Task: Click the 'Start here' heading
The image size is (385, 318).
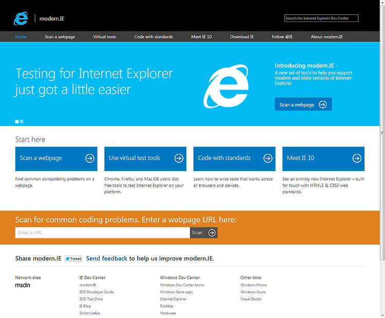Action: click(x=30, y=140)
